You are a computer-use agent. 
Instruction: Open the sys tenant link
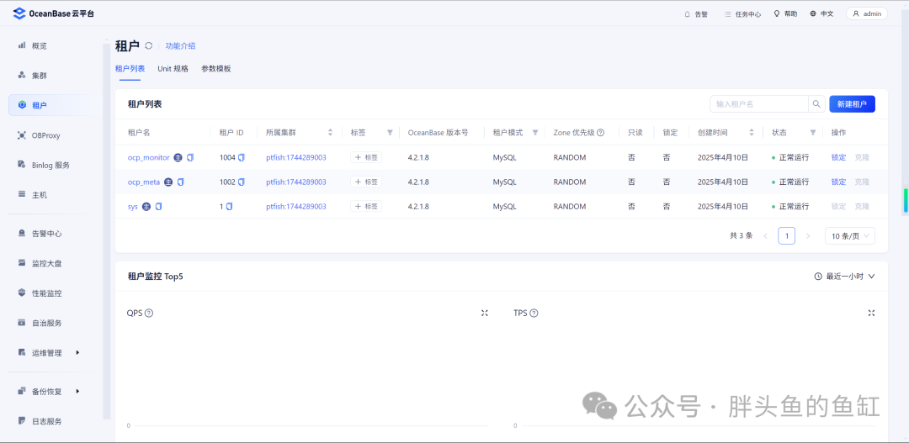click(133, 206)
